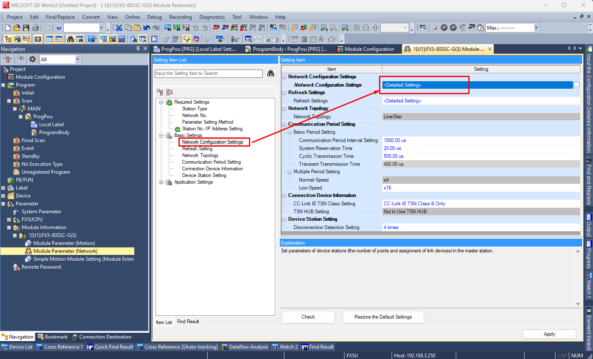The image size is (593, 359).
Task: Open the Diagnostics menu
Action: 212,17
